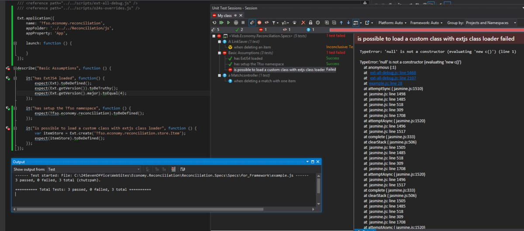The width and height of the screenshot is (524, 231).
Task: Click the padlock lock session icon
Action: (x=310, y=22)
